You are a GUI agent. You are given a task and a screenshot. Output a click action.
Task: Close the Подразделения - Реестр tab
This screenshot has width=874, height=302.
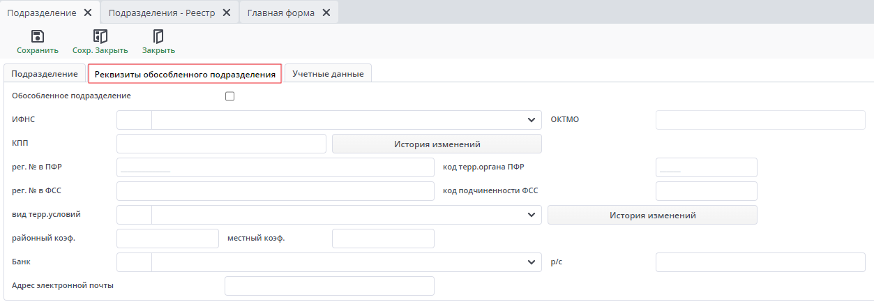tap(226, 13)
